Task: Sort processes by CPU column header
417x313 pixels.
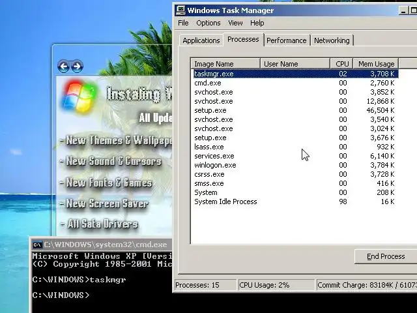Action: [x=341, y=64]
